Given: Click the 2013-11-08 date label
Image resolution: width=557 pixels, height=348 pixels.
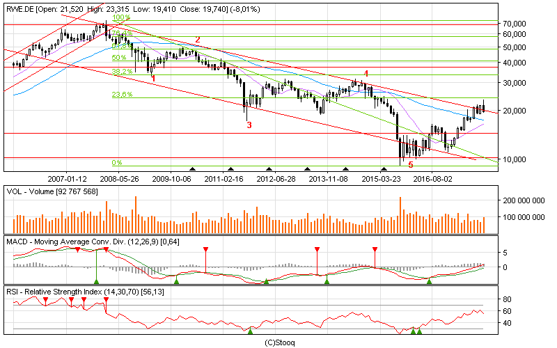Looking at the screenshot, I should pyautogui.click(x=328, y=179).
